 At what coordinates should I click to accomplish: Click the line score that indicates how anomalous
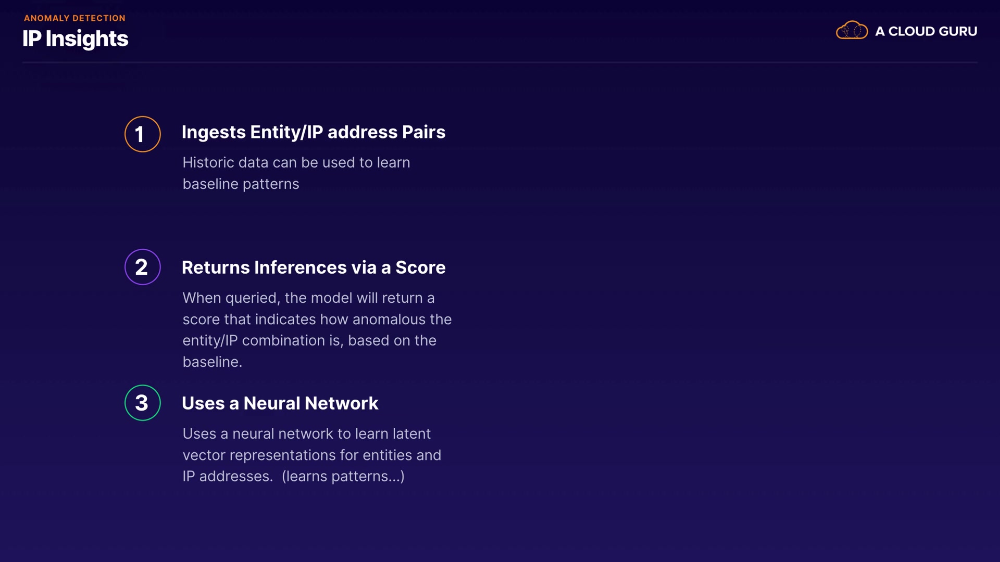coord(317,319)
